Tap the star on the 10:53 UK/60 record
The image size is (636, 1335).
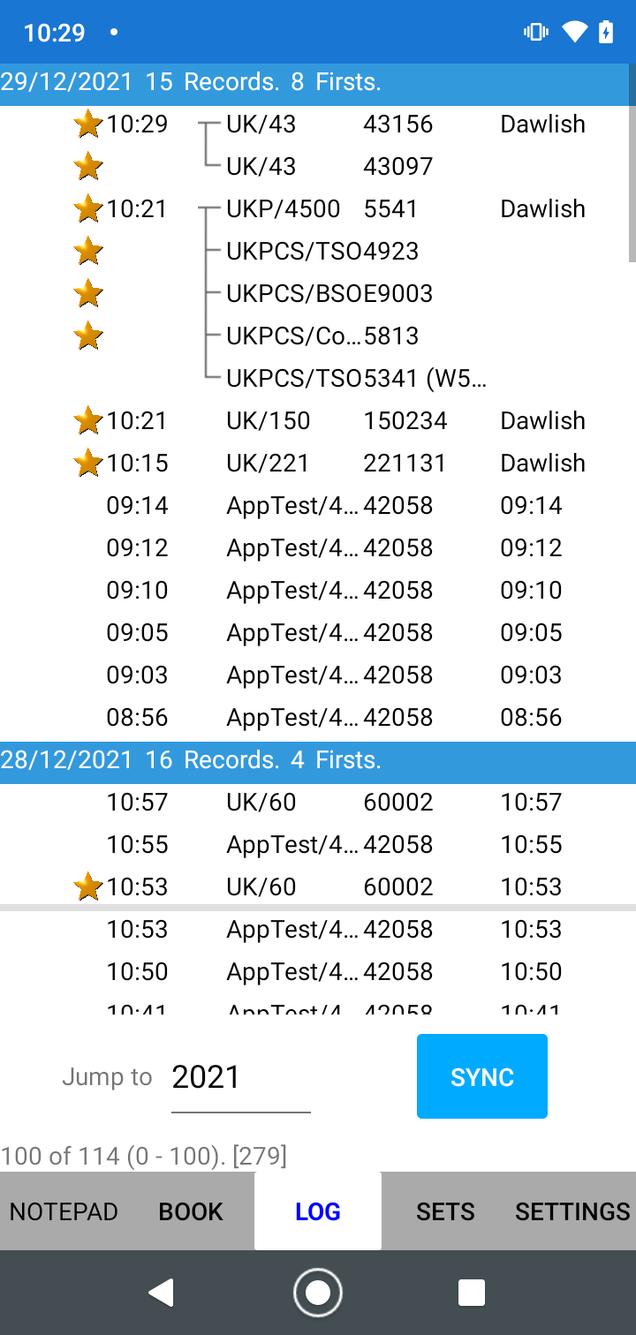[x=88, y=887]
